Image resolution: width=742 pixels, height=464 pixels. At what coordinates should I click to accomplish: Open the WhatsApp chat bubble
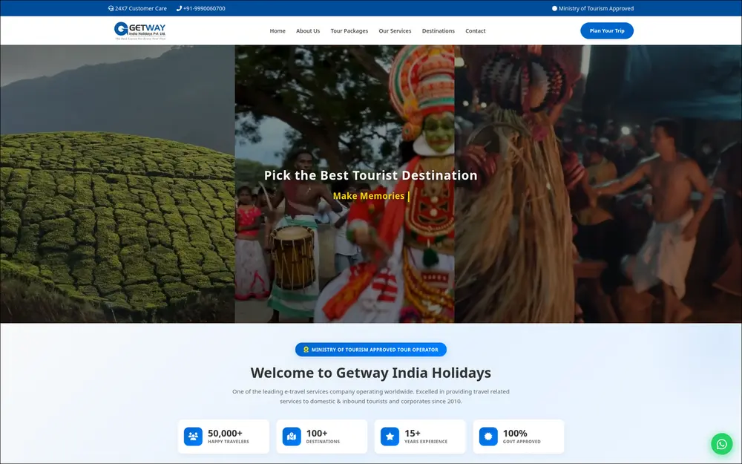pos(722,444)
